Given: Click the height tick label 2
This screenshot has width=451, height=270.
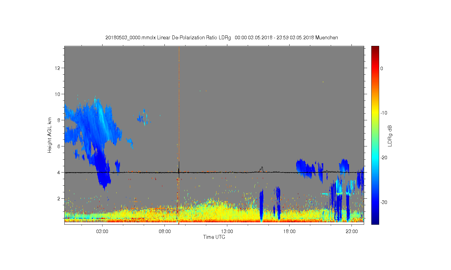Looking at the screenshot, I should (59, 199).
